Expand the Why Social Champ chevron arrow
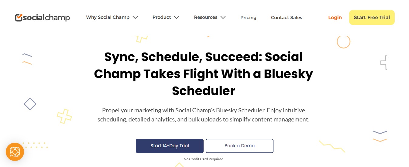The image size is (409, 167). coord(136,17)
